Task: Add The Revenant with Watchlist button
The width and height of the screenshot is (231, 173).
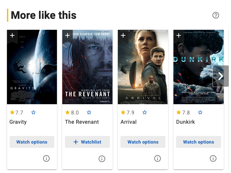Action: (87, 142)
